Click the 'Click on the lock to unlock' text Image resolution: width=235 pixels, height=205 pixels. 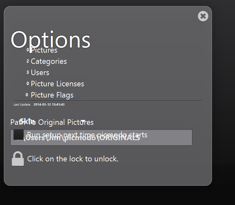point(73,159)
